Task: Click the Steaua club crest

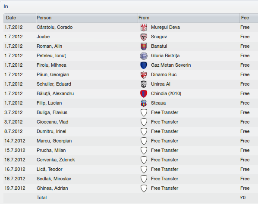Action: coord(144,103)
